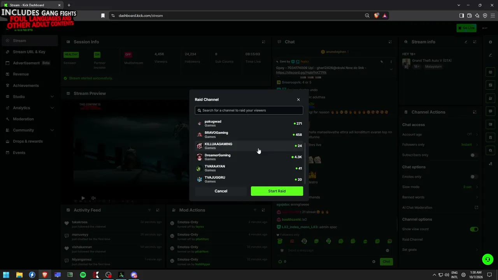Open Spotify from the taskbar
498x280 pixels.
pyautogui.click(x=83, y=275)
